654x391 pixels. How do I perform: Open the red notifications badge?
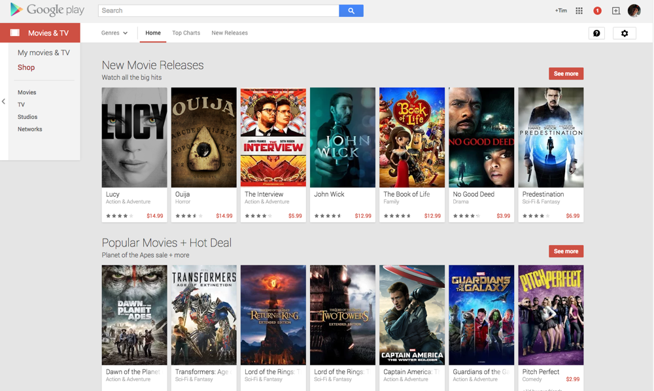(597, 10)
